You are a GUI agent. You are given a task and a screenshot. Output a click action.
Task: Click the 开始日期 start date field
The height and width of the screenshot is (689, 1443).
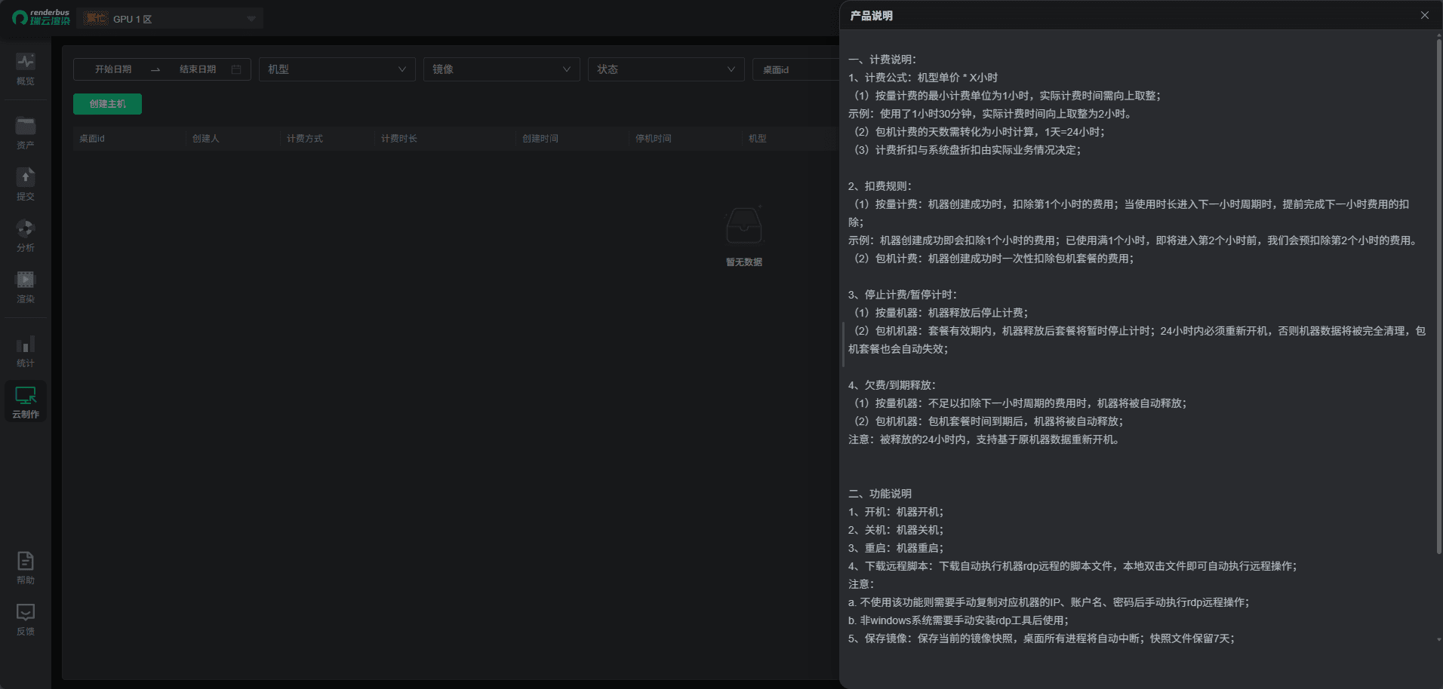pos(113,69)
